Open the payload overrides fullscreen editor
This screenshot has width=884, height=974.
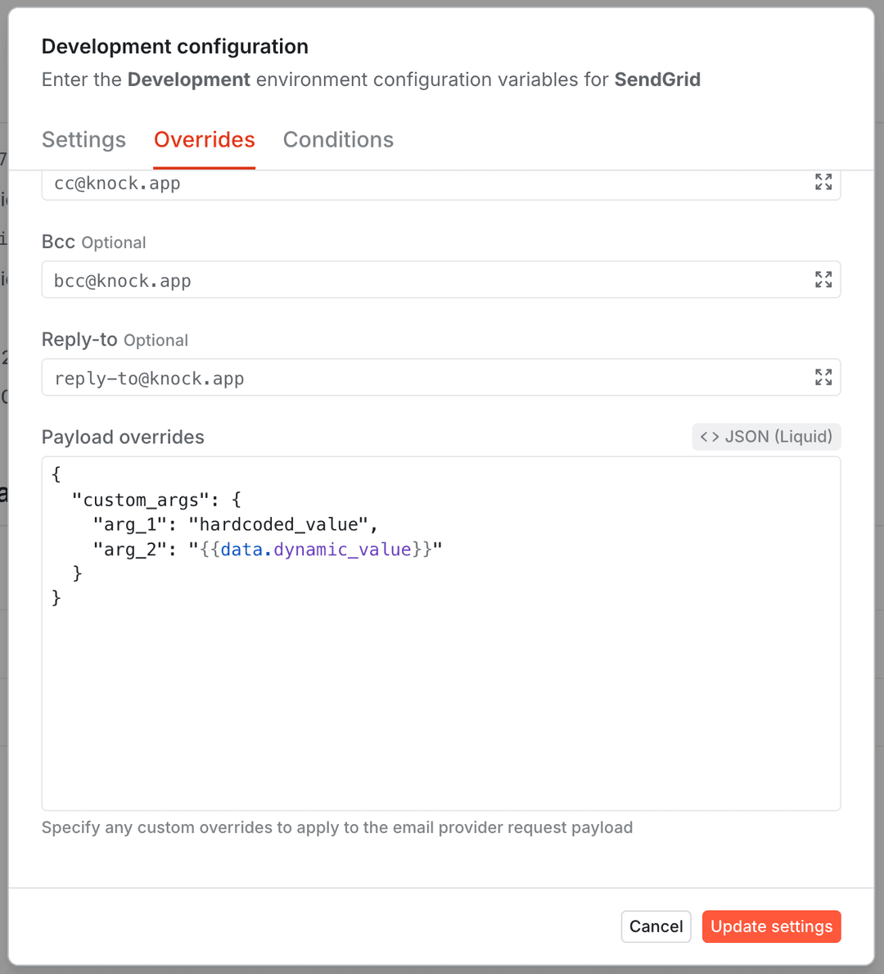click(765, 437)
